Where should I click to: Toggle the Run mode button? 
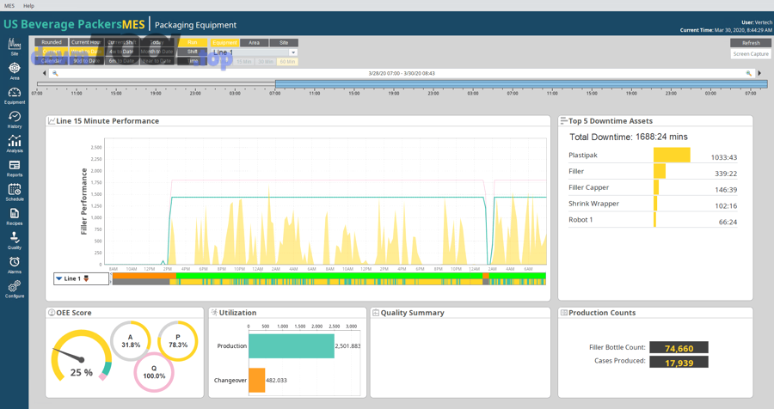click(x=193, y=42)
